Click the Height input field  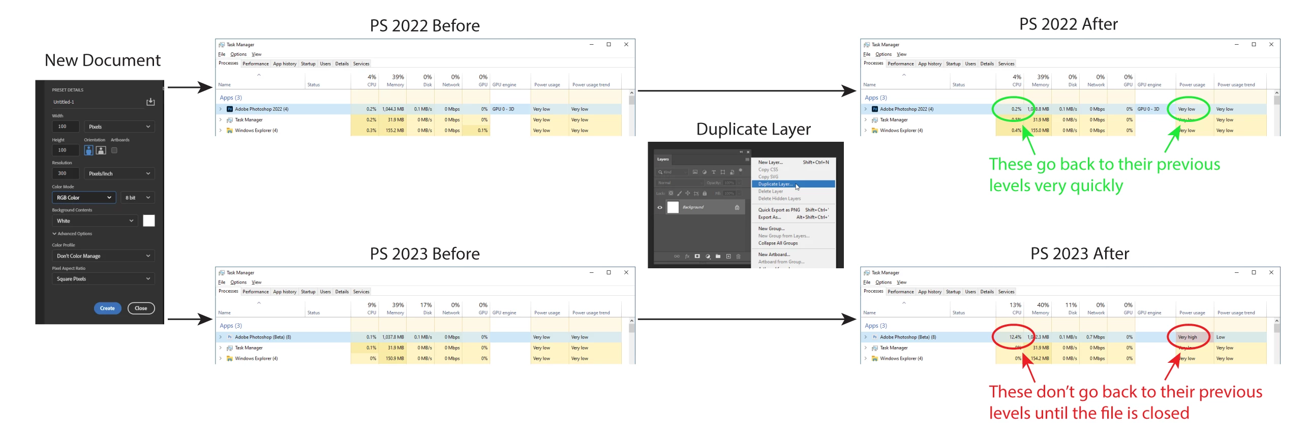coord(66,150)
